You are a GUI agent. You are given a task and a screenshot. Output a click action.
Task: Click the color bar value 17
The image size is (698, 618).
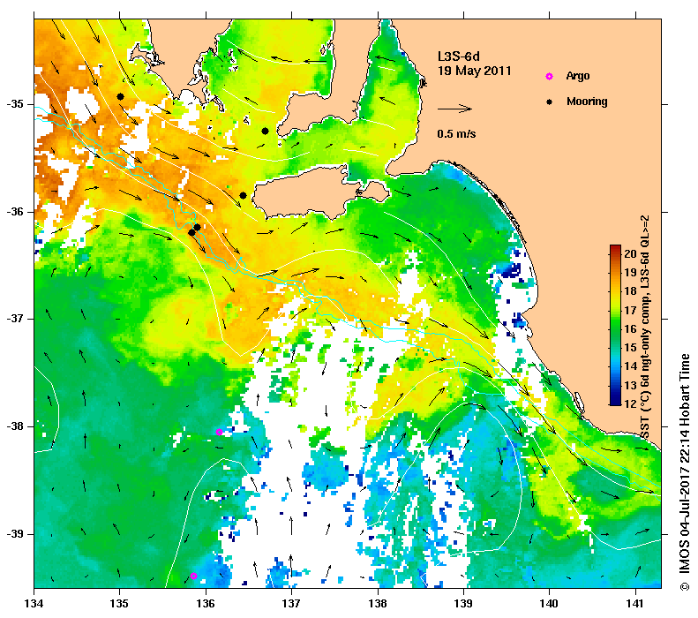coord(630,311)
